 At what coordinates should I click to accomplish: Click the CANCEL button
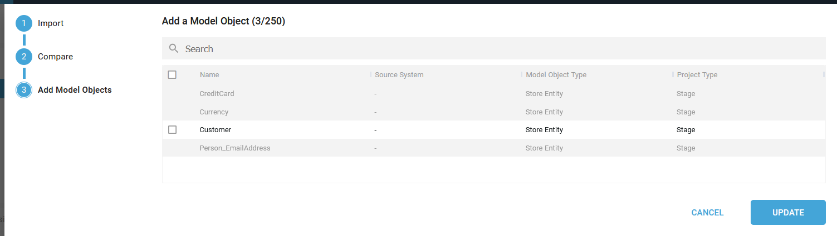[x=707, y=212]
